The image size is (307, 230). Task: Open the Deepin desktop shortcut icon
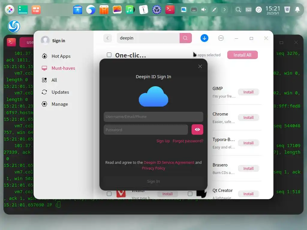(x=14, y=26)
